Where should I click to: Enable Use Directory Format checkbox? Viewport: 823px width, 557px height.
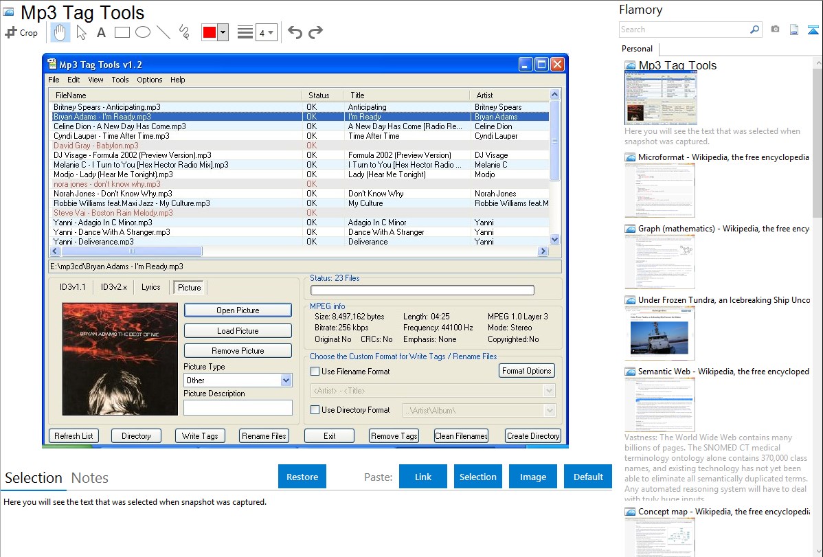(x=315, y=410)
